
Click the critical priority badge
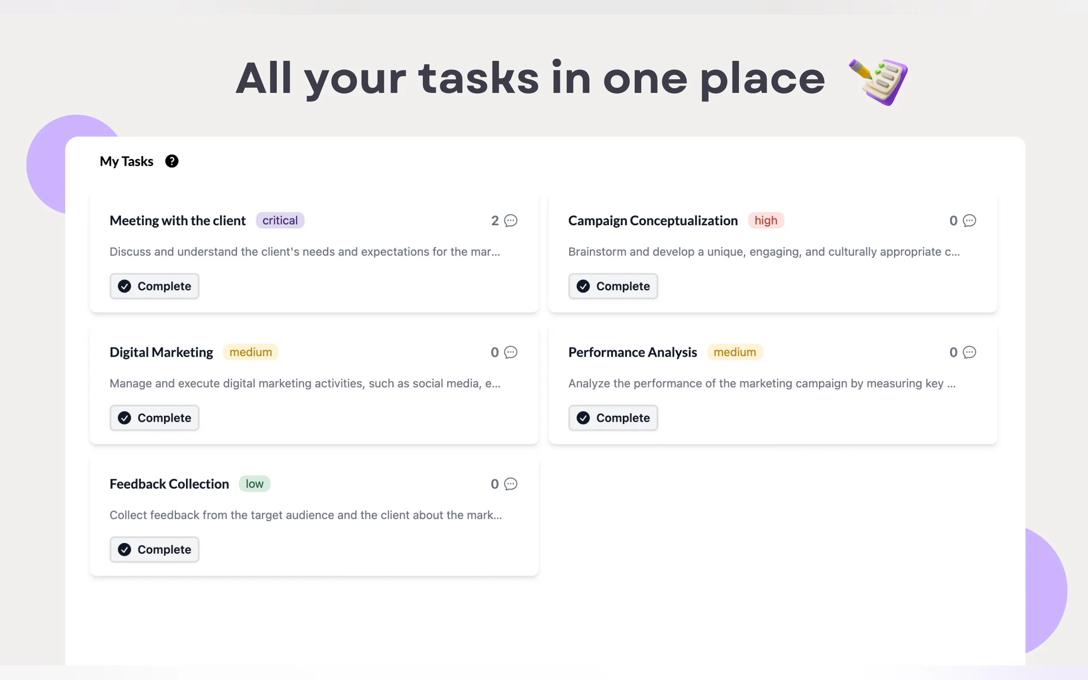tap(280, 221)
